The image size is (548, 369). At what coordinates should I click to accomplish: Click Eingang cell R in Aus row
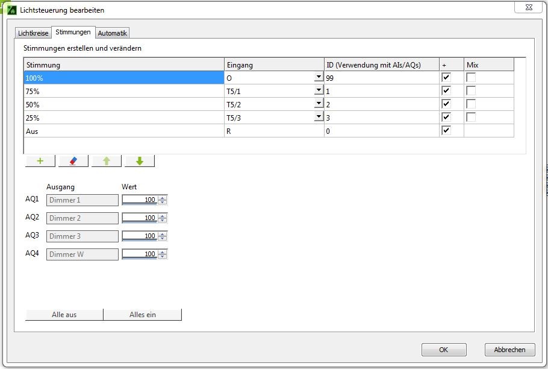(x=274, y=131)
